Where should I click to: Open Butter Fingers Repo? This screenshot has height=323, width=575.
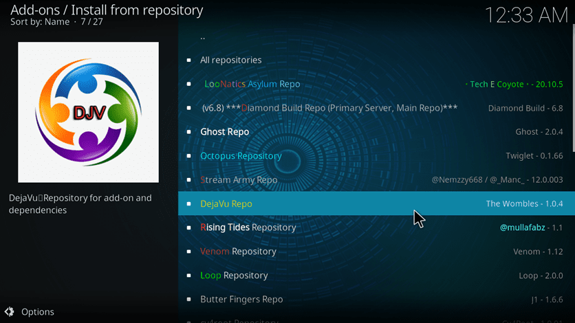click(376, 299)
